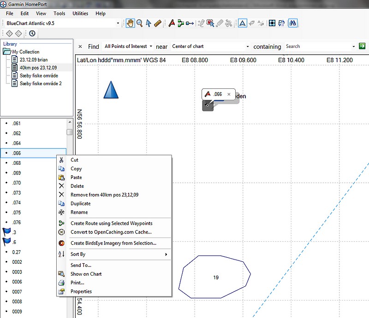Click the greyed link toolbar icon

pyautogui.click(x=251, y=23)
